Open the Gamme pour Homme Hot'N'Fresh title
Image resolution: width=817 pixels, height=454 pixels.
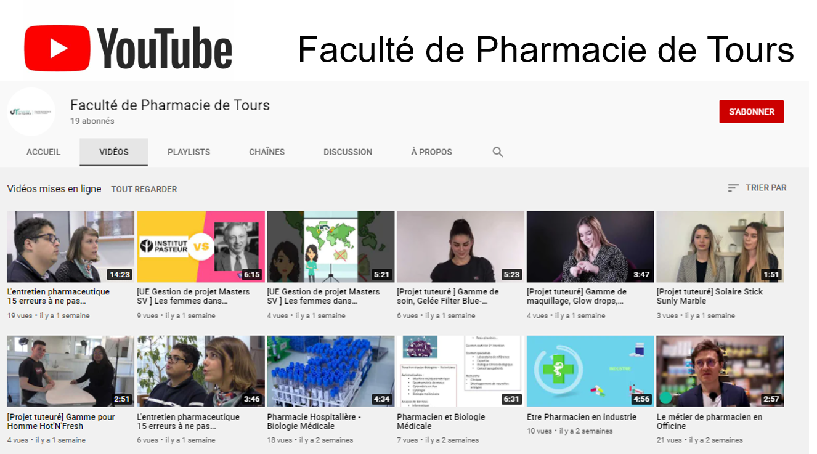[61, 421]
